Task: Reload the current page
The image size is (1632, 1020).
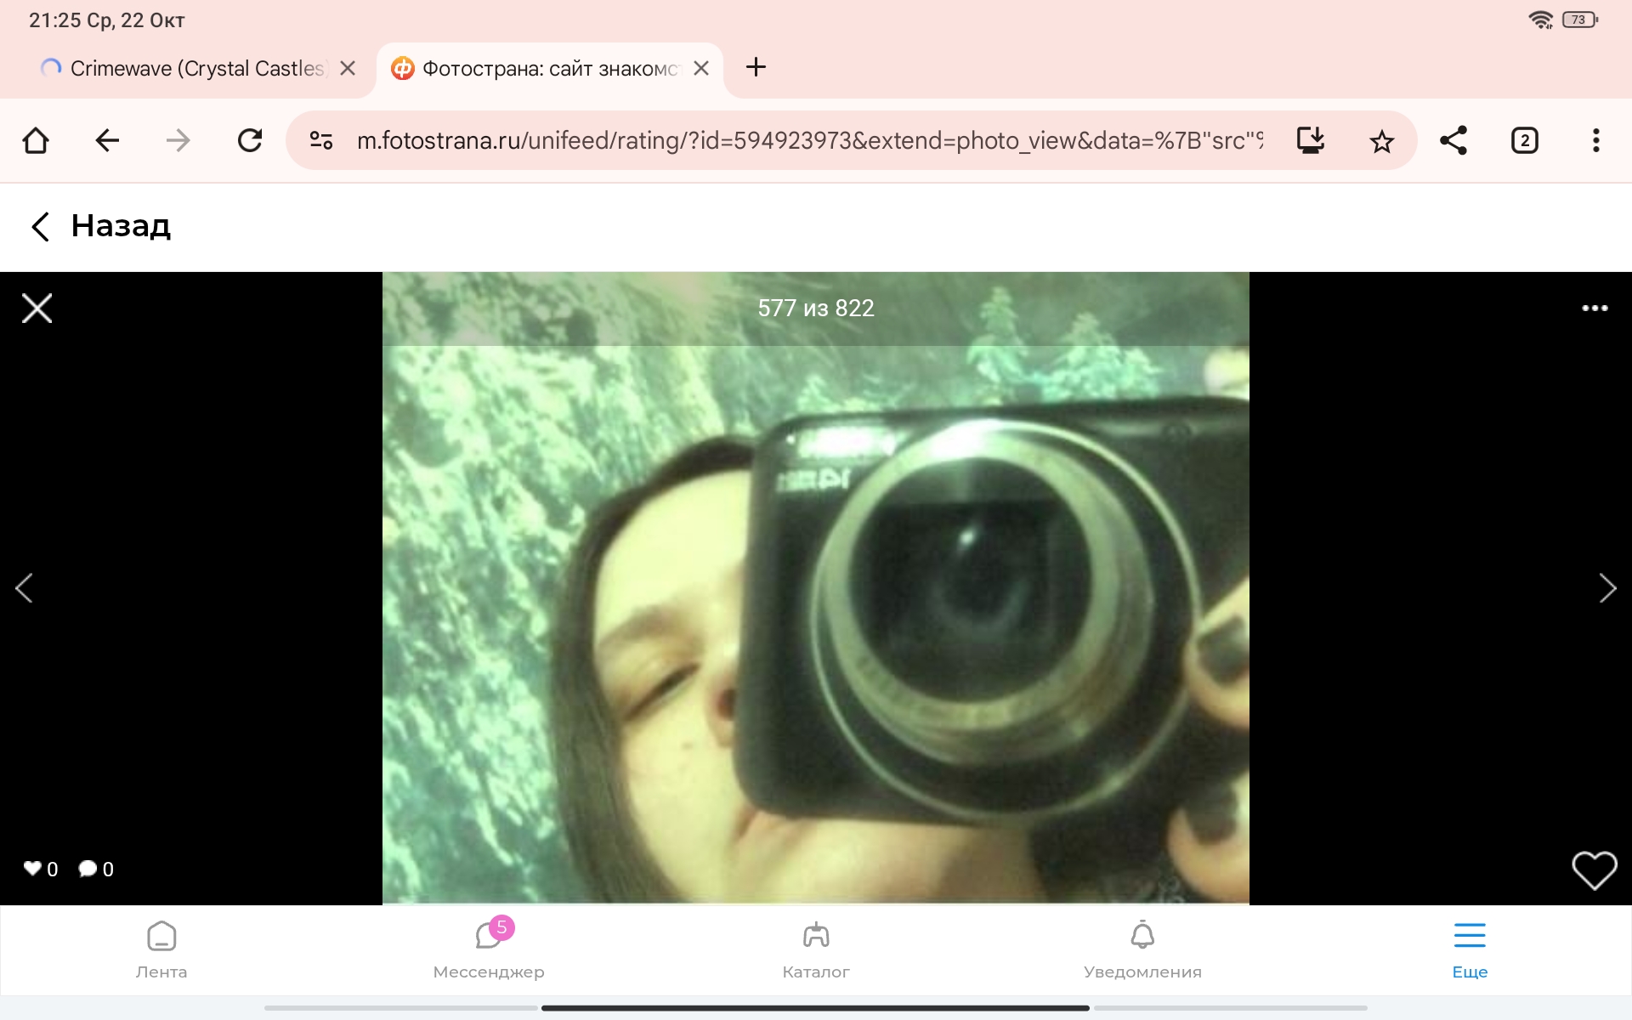Action: pos(250,140)
